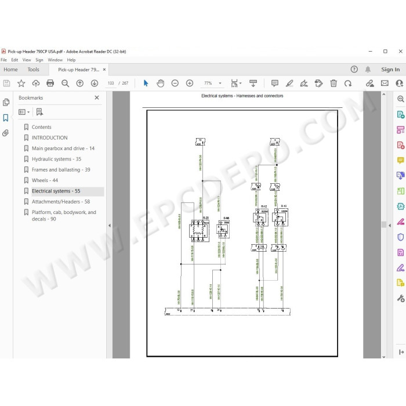Go to the previous page arrow

pos(80,83)
